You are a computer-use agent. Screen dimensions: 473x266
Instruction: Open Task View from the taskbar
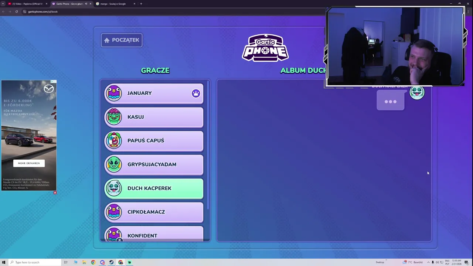(66, 262)
